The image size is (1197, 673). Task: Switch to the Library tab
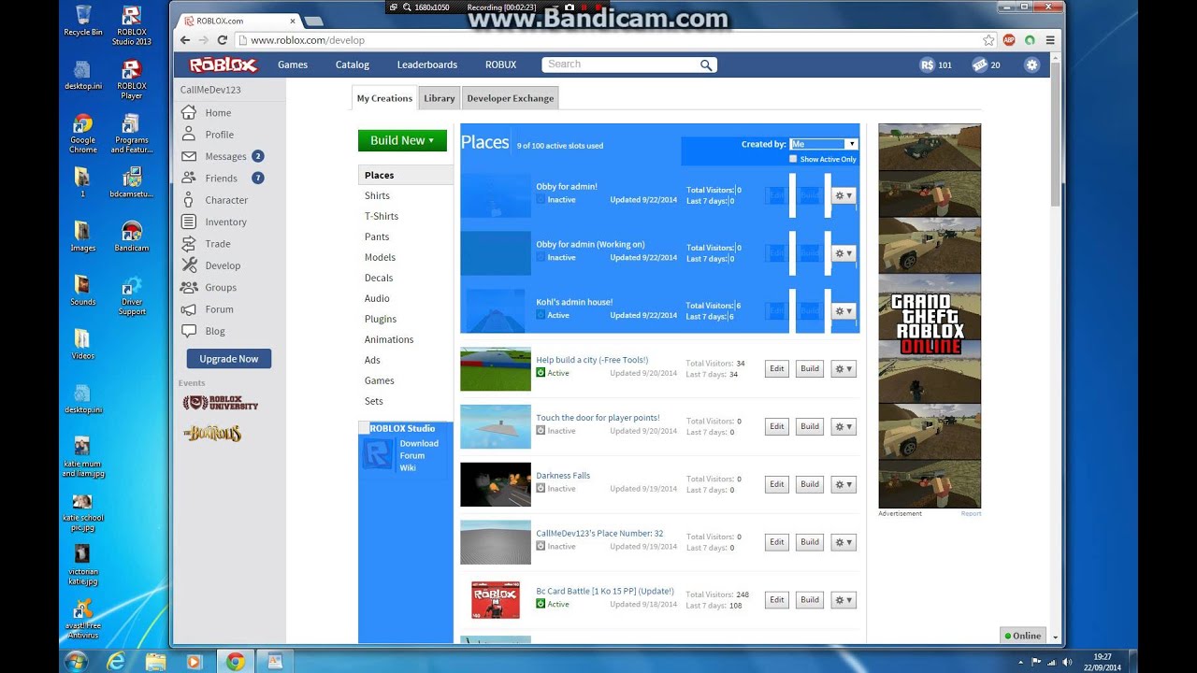tap(439, 98)
